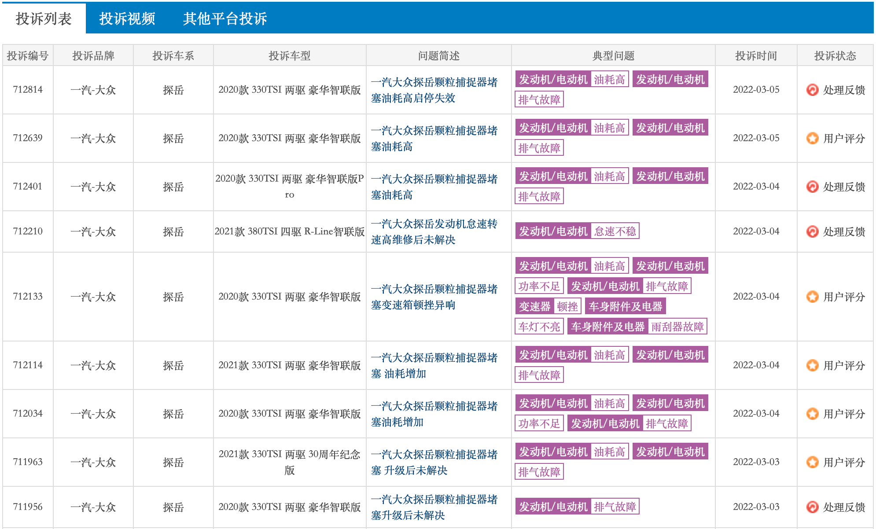Screen dimensions: 876x529
Task: Switch to the 投诉列表 tab
Action: (x=44, y=18)
